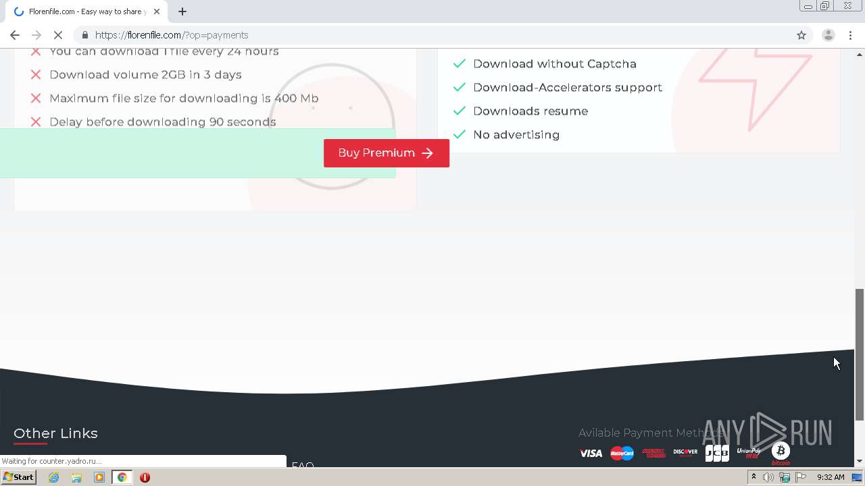Open a new browser tab
The height and width of the screenshot is (486, 865).
tap(182, 11)
